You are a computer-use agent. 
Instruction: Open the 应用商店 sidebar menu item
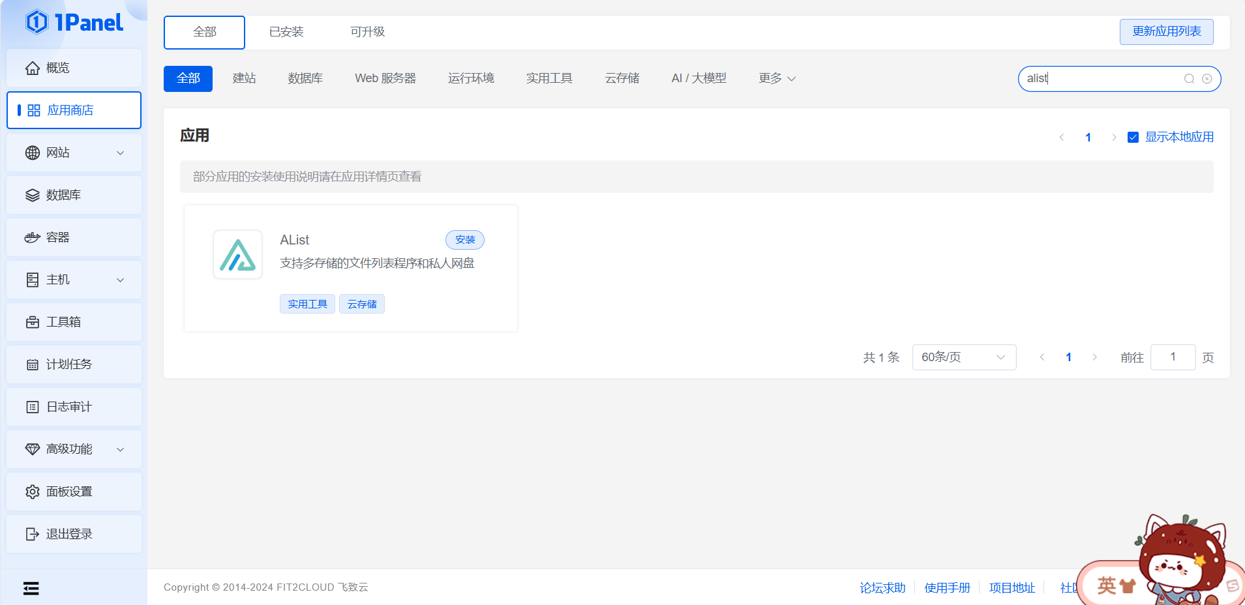74,110
